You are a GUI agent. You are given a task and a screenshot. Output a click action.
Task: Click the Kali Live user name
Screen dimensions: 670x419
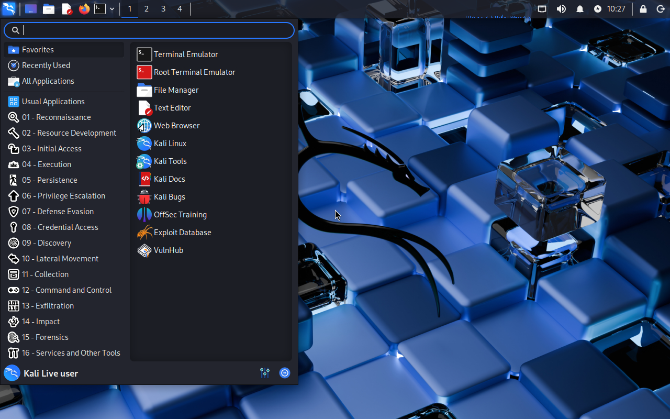point(51,373)
